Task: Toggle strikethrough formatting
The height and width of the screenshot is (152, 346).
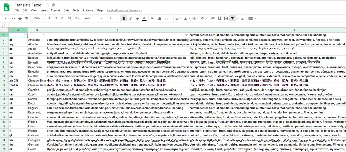Action: click(137, 18)
